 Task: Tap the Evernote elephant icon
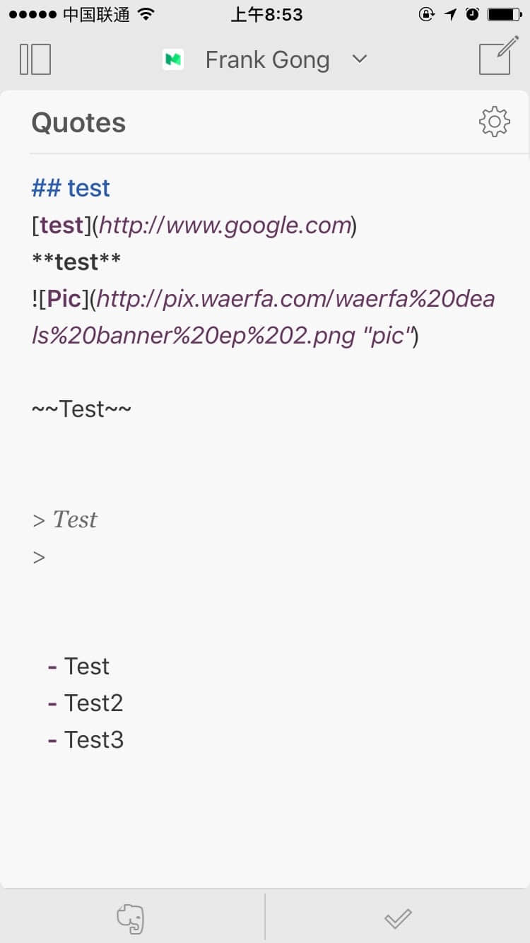131,918
